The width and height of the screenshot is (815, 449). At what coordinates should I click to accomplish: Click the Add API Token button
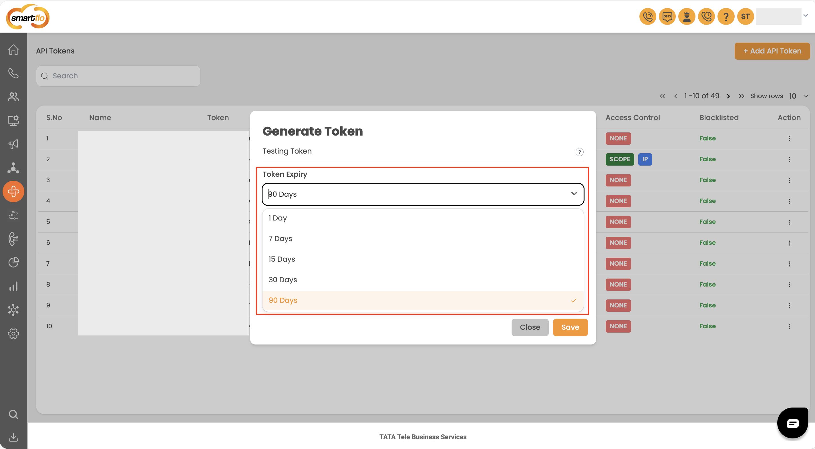coord(772,51)
